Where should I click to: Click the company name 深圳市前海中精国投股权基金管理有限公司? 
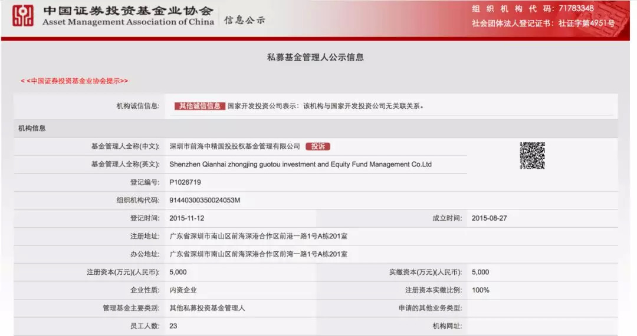tap(235, 147)
